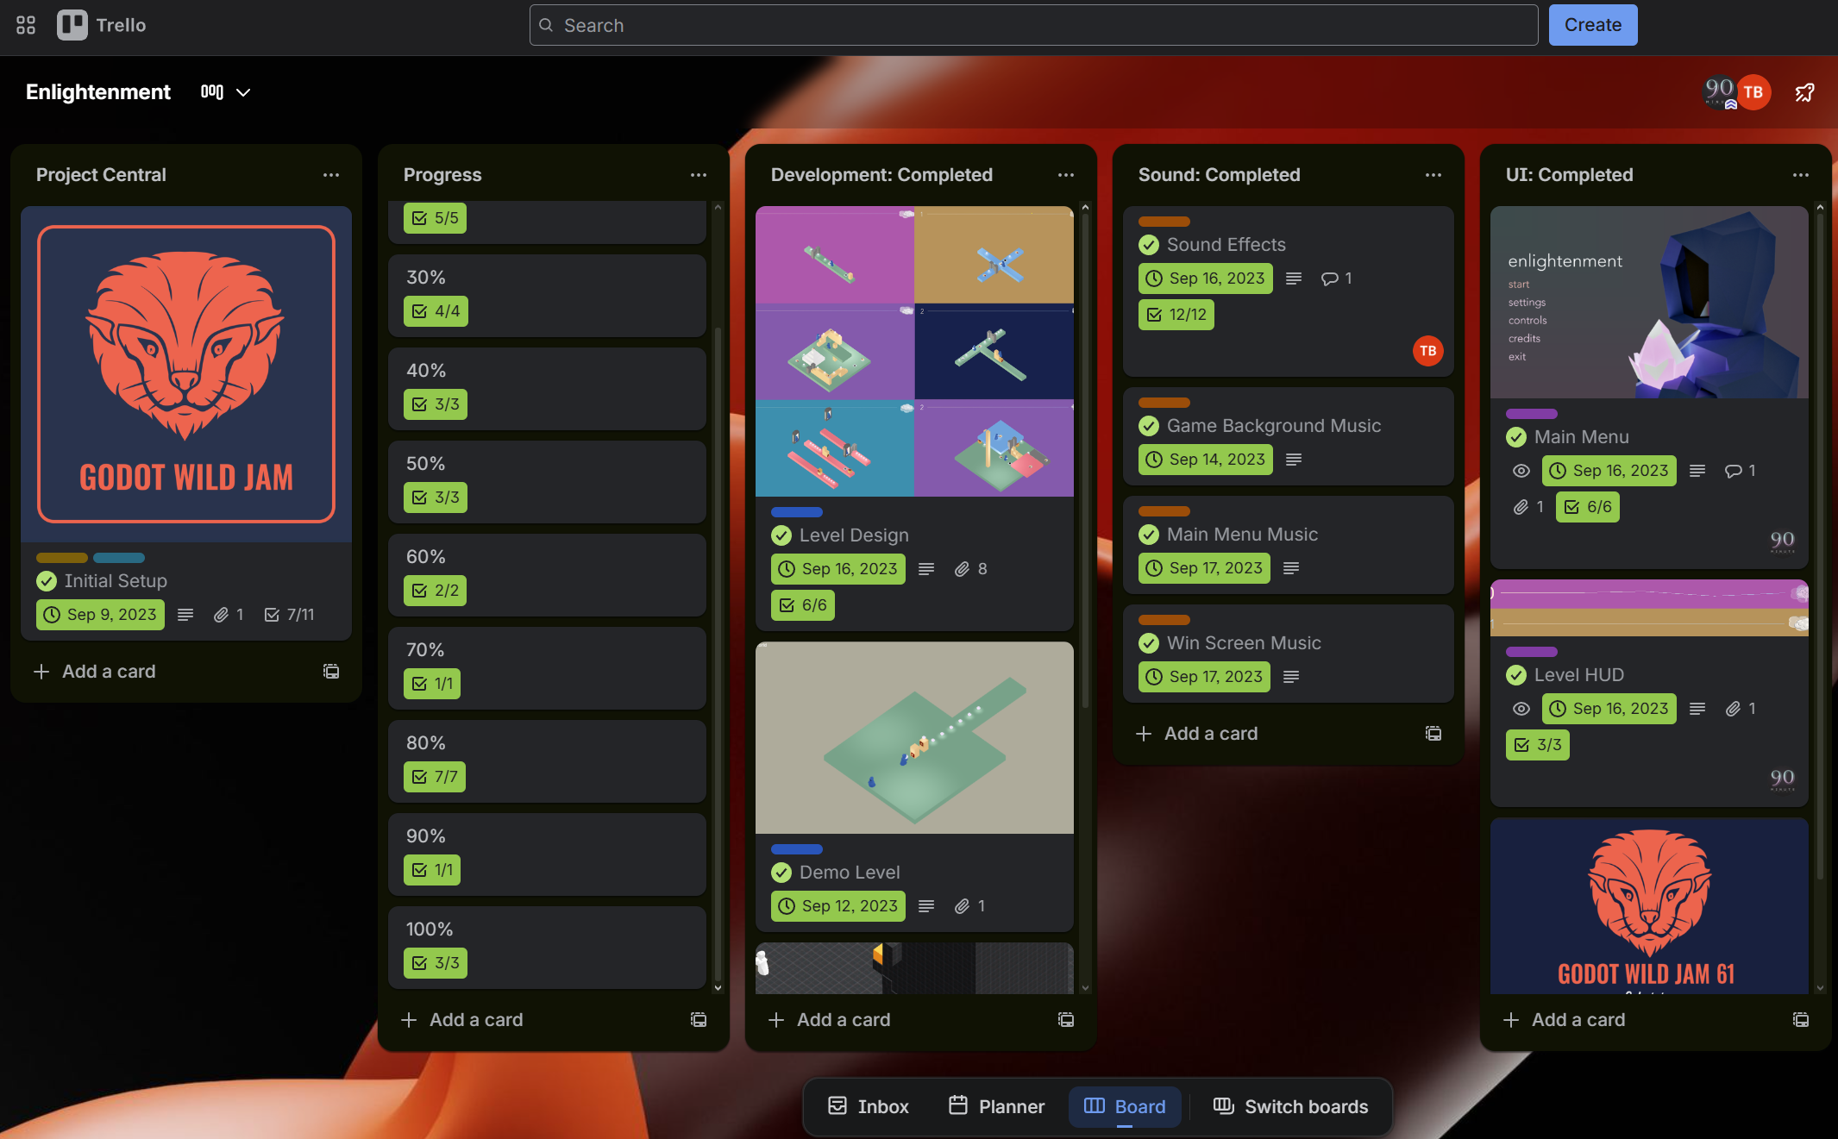Open the 90 Minutes workspace avatar
Screen dimensions: 1838x1139
coord(1719,92)
